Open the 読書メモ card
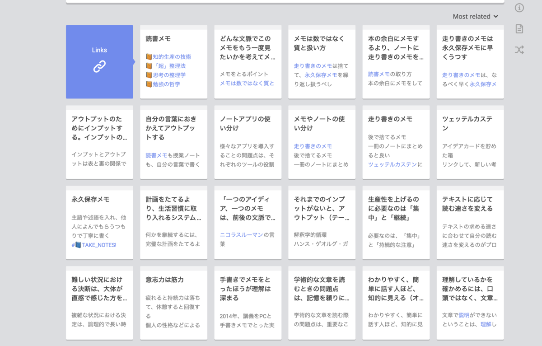542x346 pixels. point(174,62)
